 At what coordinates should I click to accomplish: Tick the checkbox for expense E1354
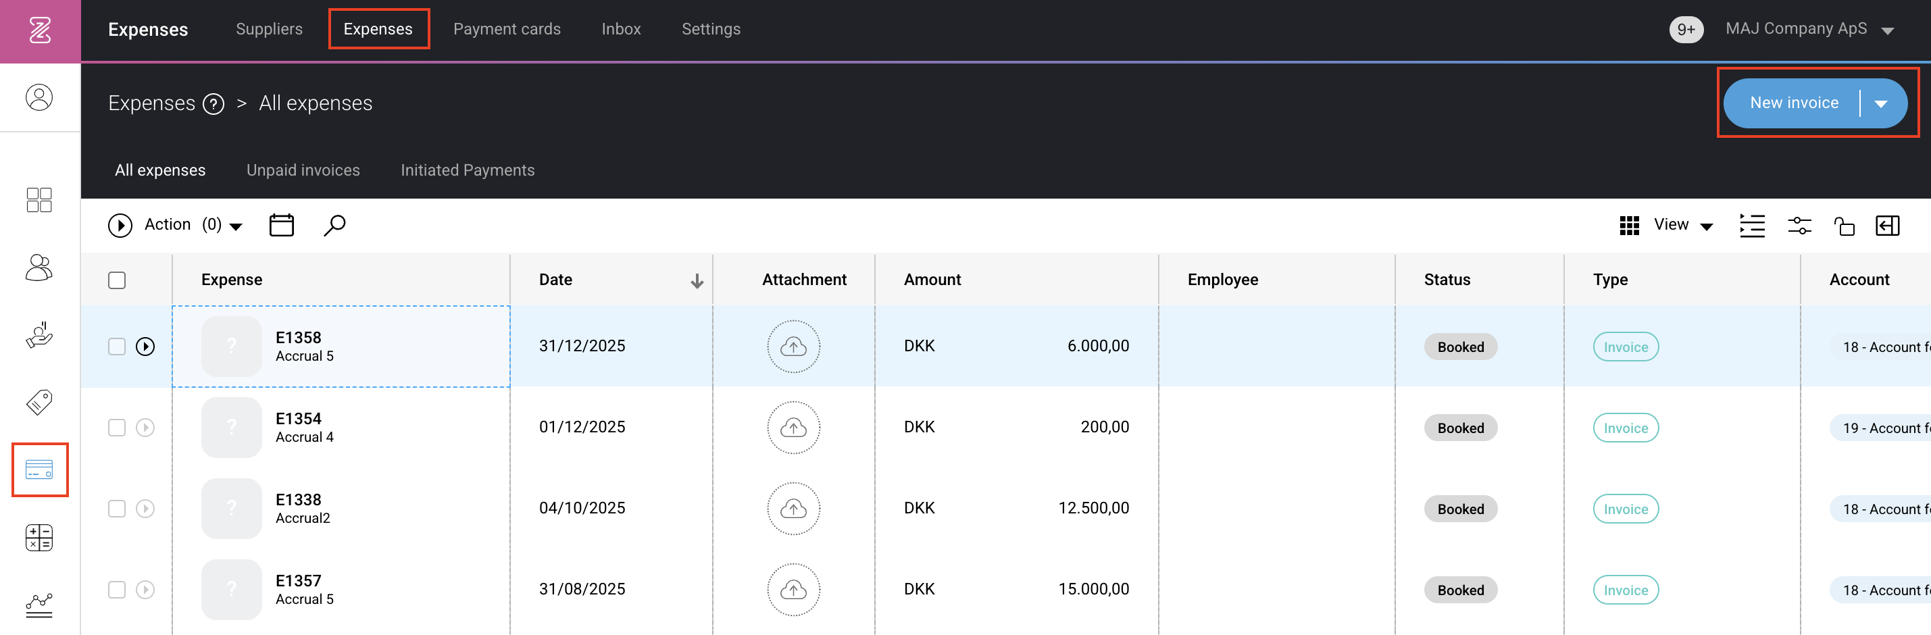(x=117, y=428)
